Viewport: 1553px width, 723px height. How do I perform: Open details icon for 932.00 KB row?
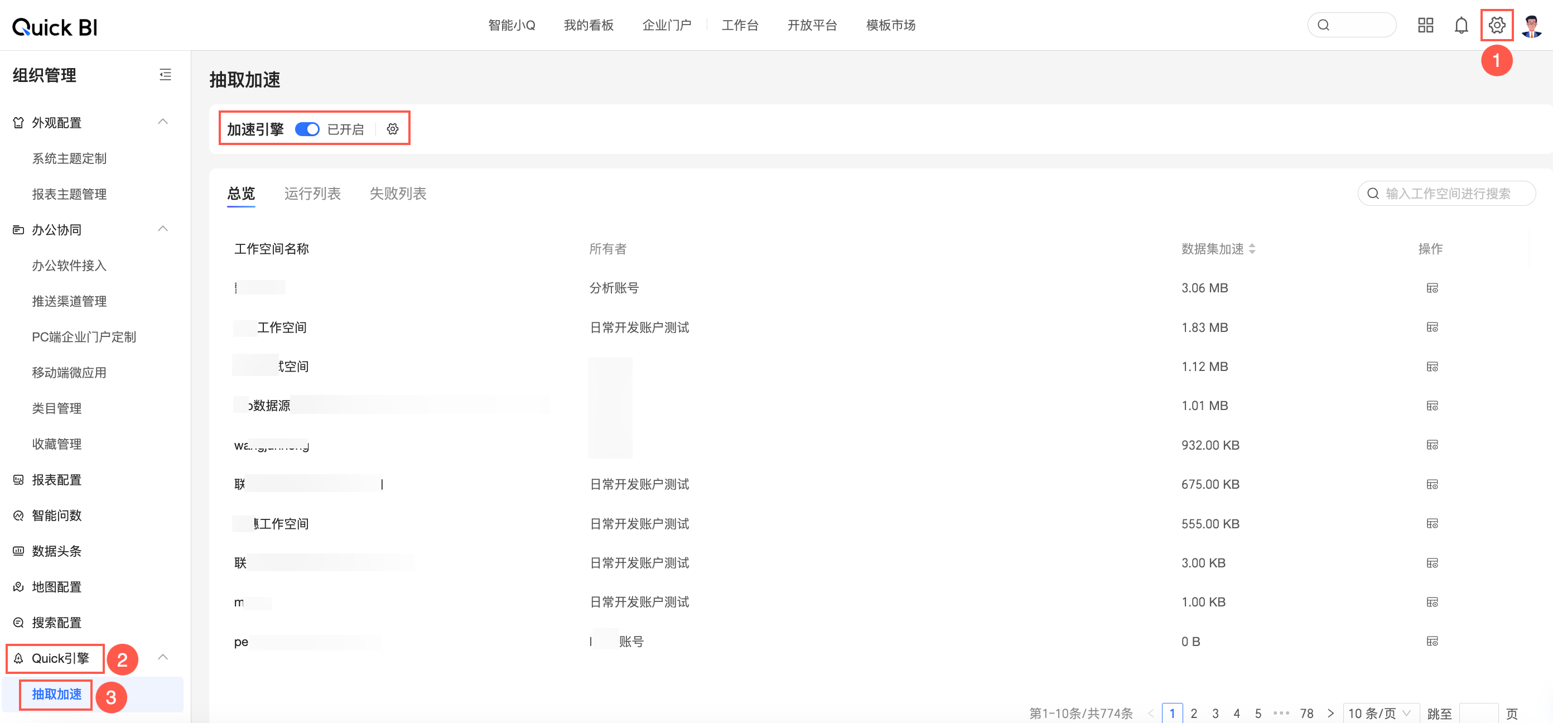[1432, 445]
